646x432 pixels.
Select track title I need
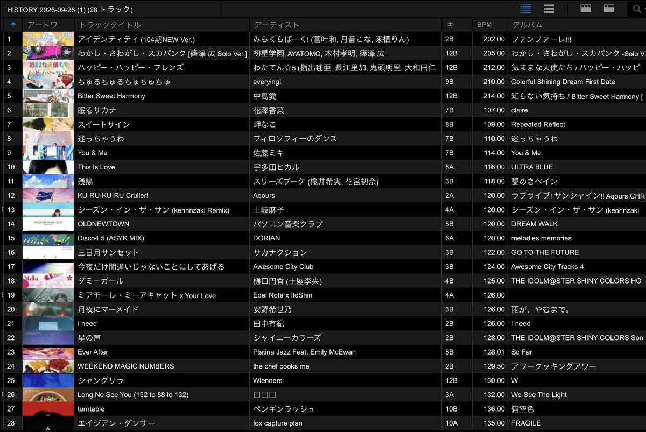click(87, 323)
